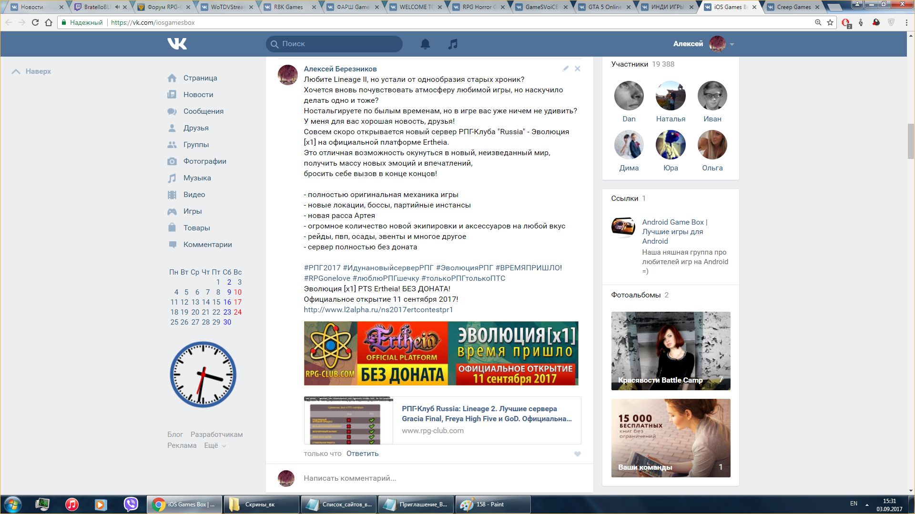This screenshot has height=514, width=915.
Task: Click browser home icon
Action: (48, 22)
